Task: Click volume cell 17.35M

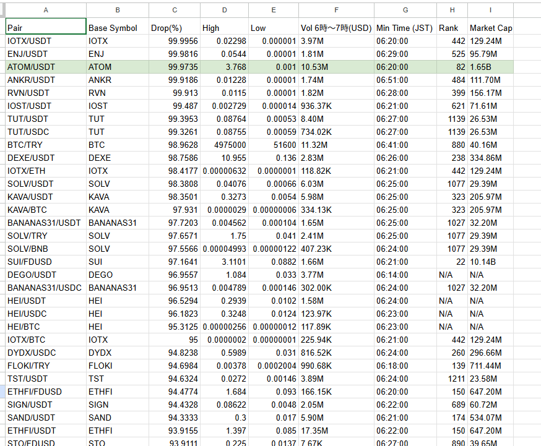Action: point(336,431)
